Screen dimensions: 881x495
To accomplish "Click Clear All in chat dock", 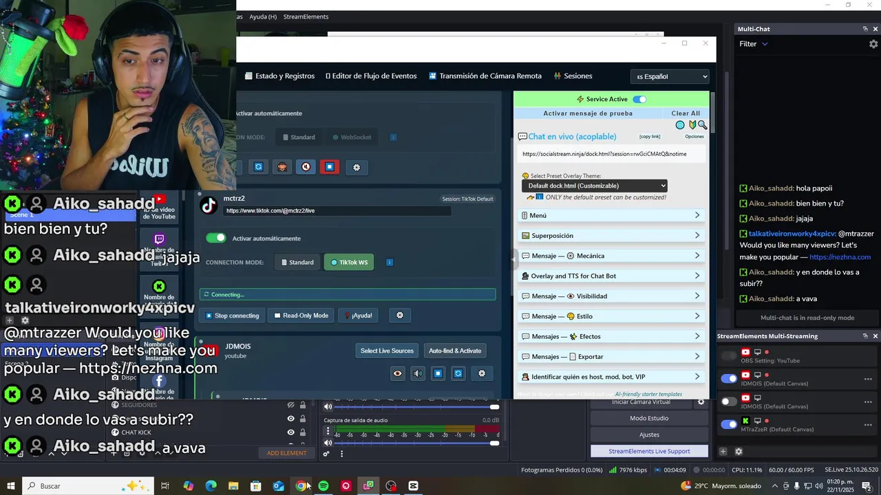I will point(686,113).
